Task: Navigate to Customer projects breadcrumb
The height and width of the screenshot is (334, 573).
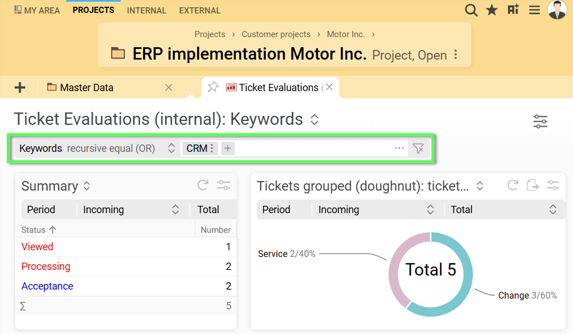Action: point(276,34)
